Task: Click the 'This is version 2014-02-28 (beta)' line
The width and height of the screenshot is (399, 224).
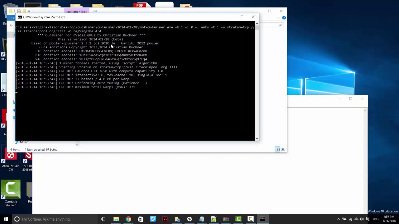Action: point(90,39)
